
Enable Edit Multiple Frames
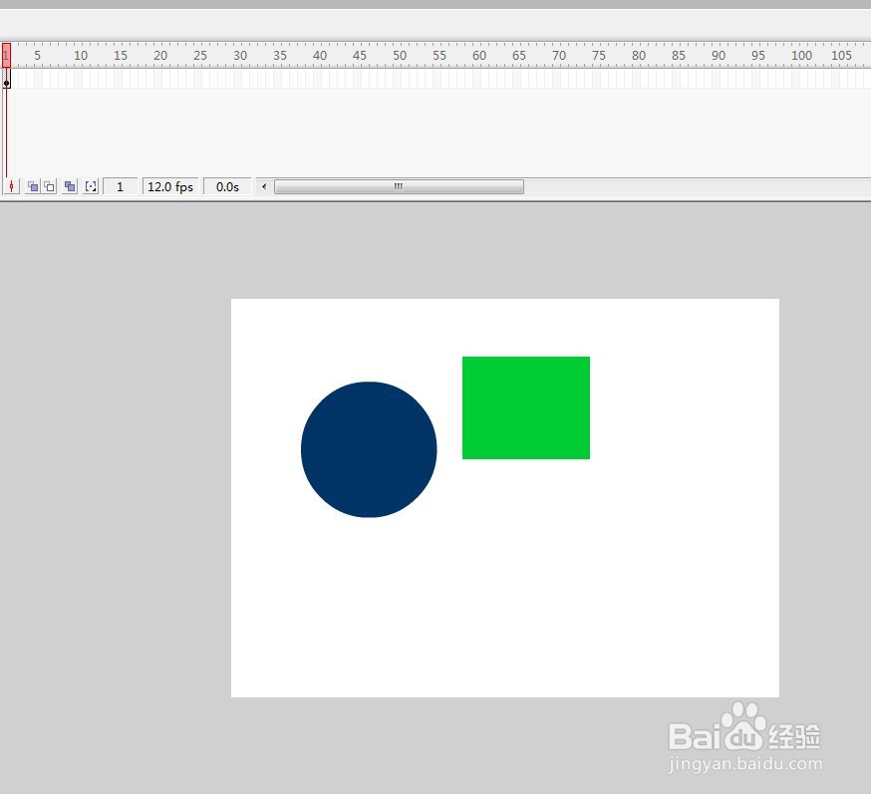70,186
